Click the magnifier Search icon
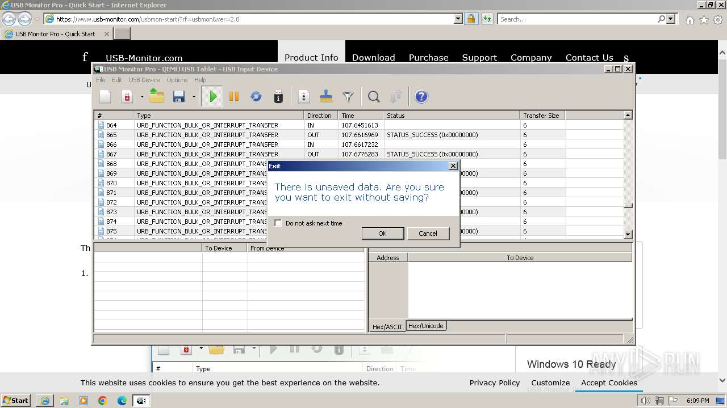 point(374,97)
